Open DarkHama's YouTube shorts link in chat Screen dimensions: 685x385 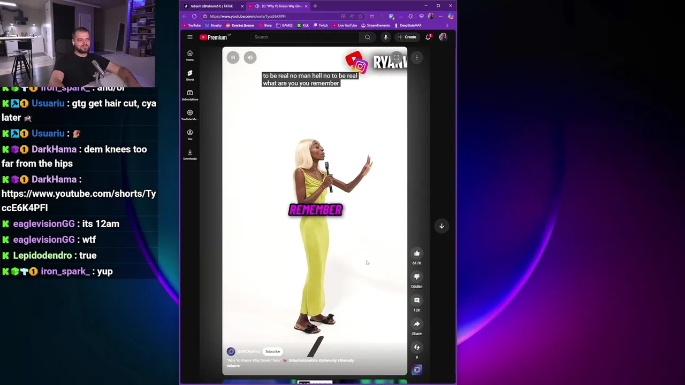(x=79, y=201)
